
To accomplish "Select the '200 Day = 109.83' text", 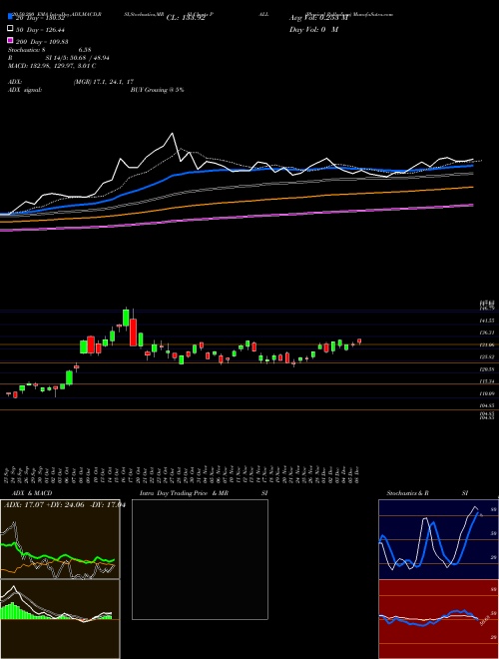I will tap(43, 42).
